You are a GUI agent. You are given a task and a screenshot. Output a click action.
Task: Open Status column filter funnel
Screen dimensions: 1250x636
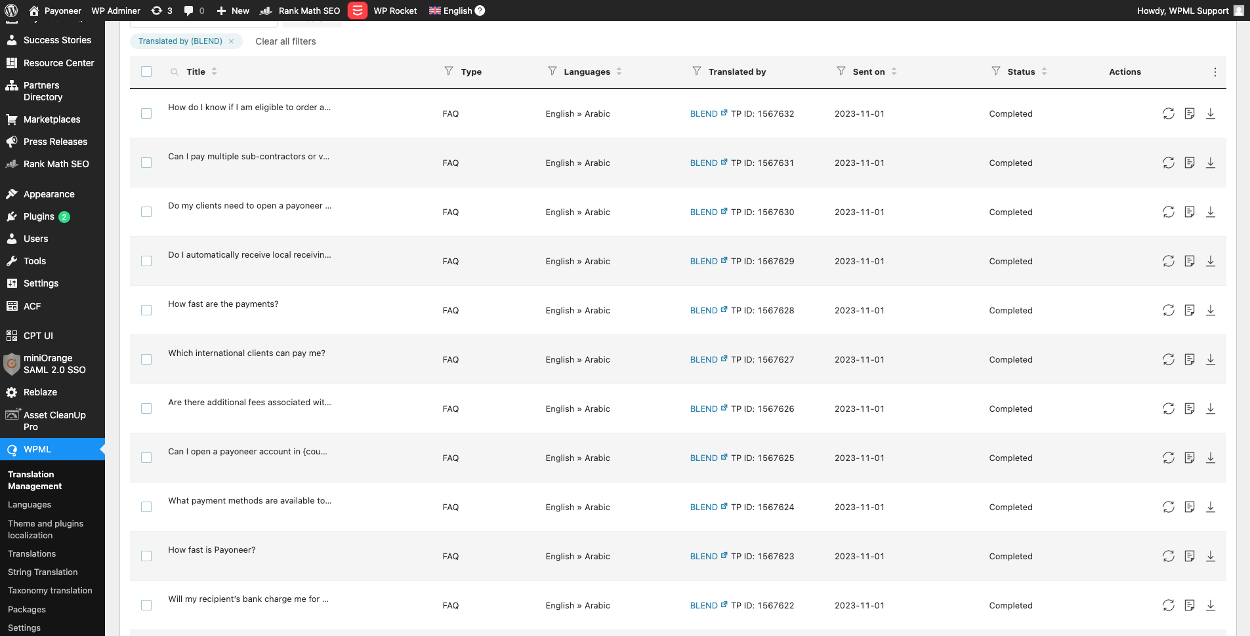click(996, 71)
